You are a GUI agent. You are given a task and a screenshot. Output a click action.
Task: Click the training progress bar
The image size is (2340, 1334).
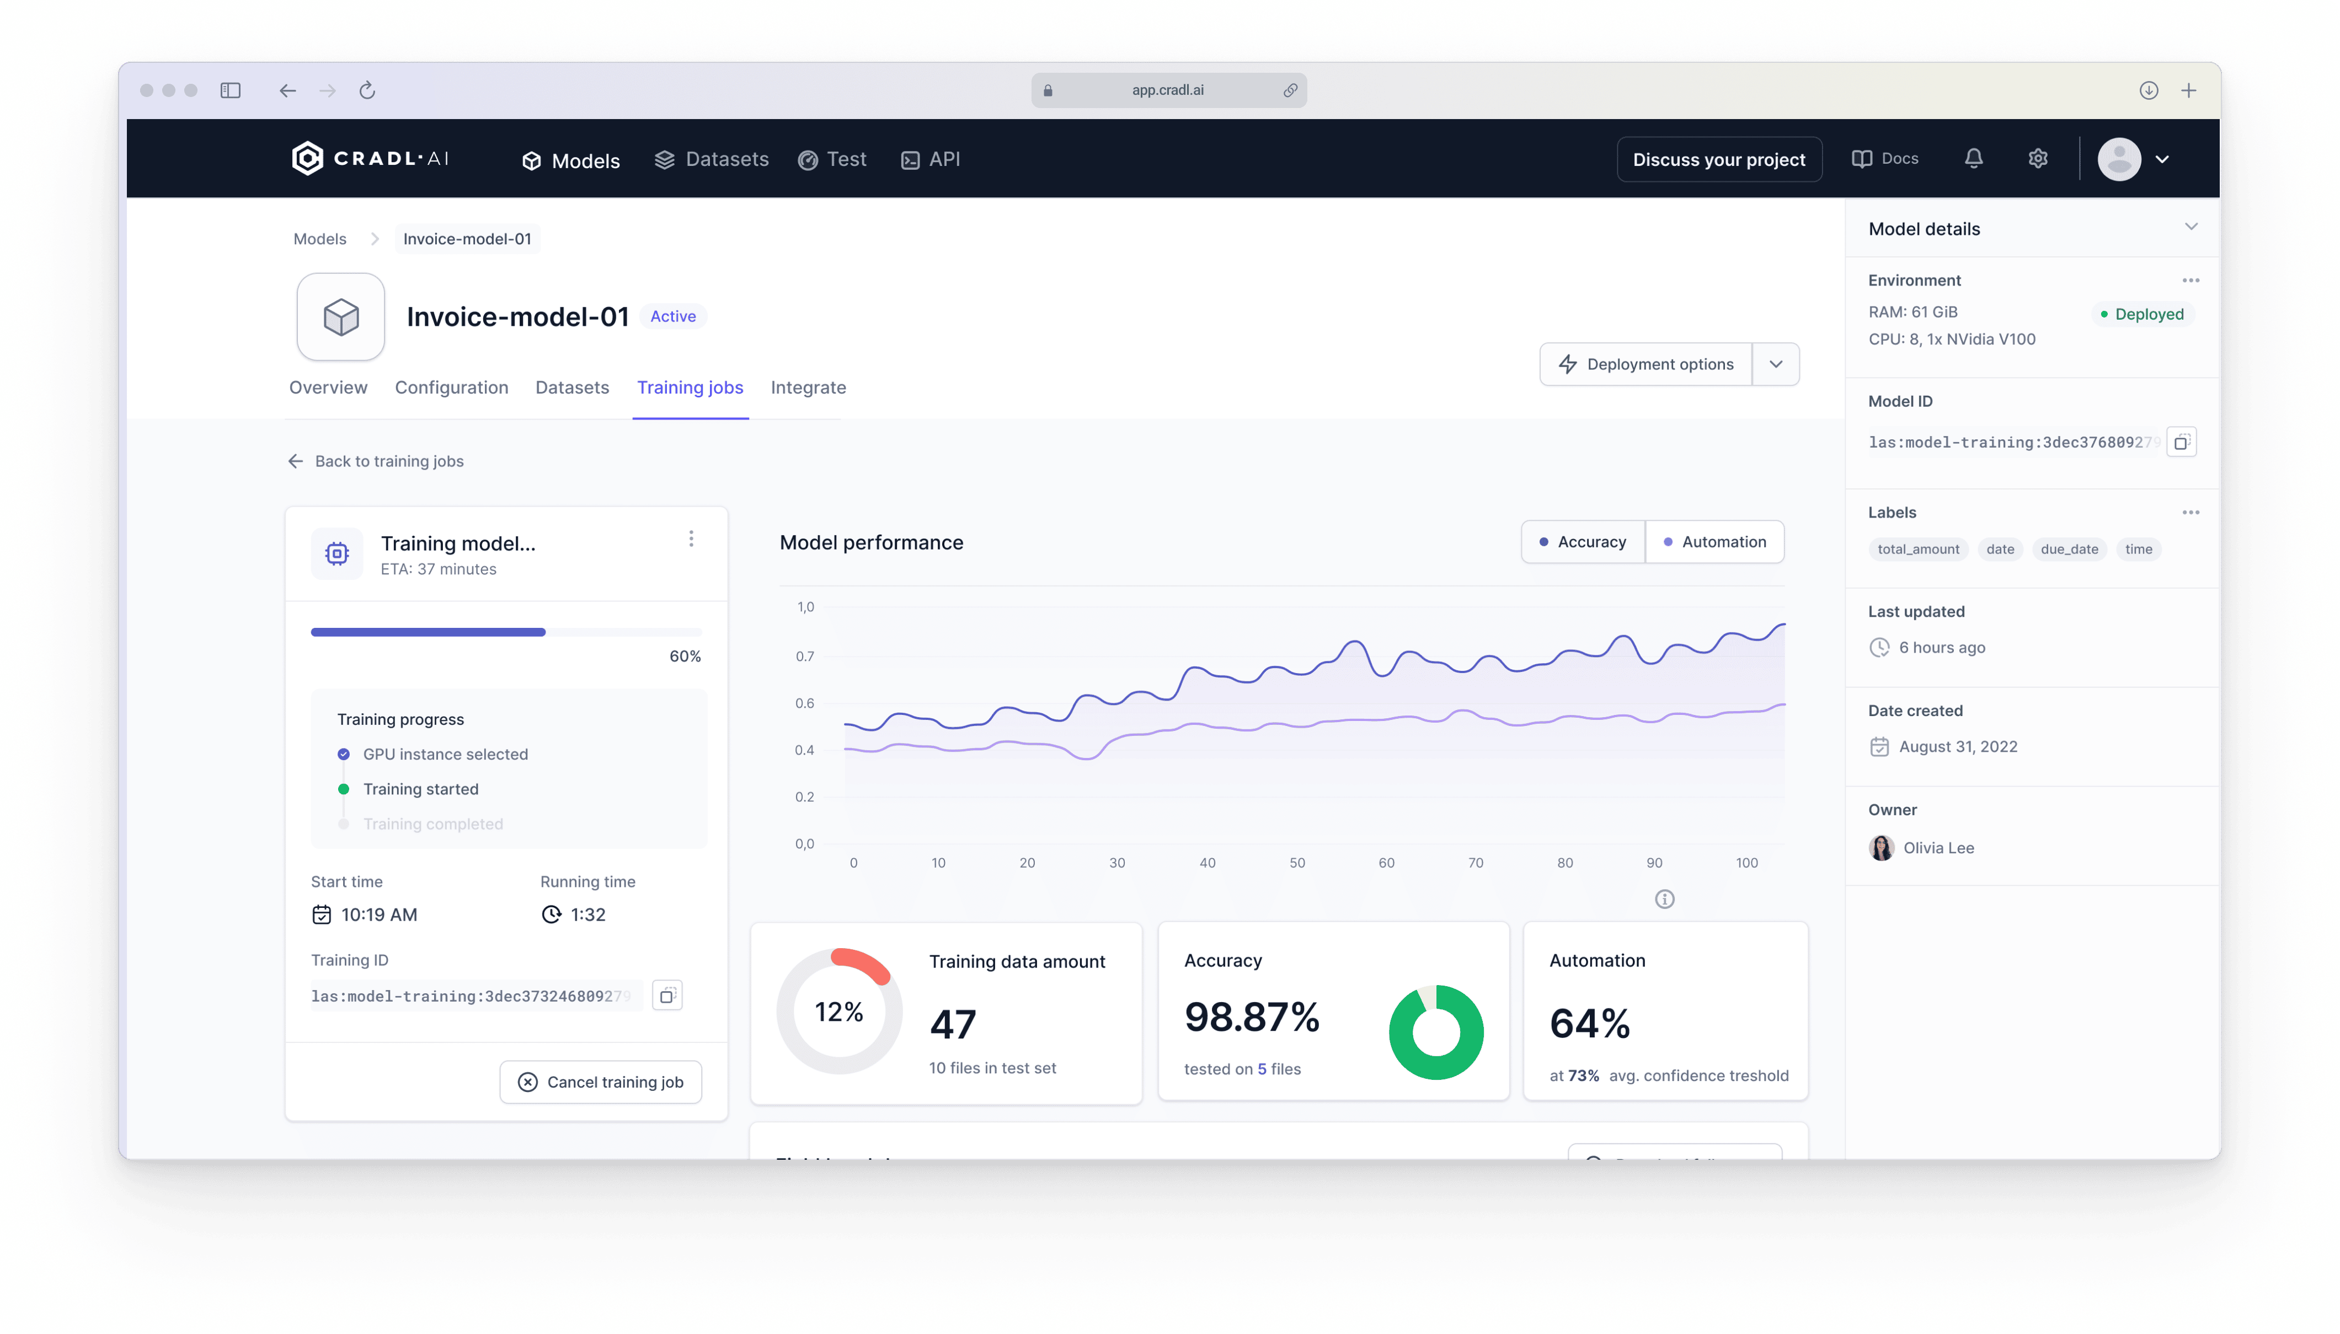[x=506, y=632]
